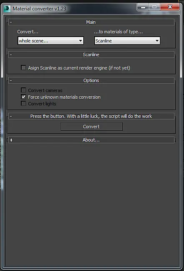Close the Material converter window
Screen dimensions: 184x271
[170, 7]
